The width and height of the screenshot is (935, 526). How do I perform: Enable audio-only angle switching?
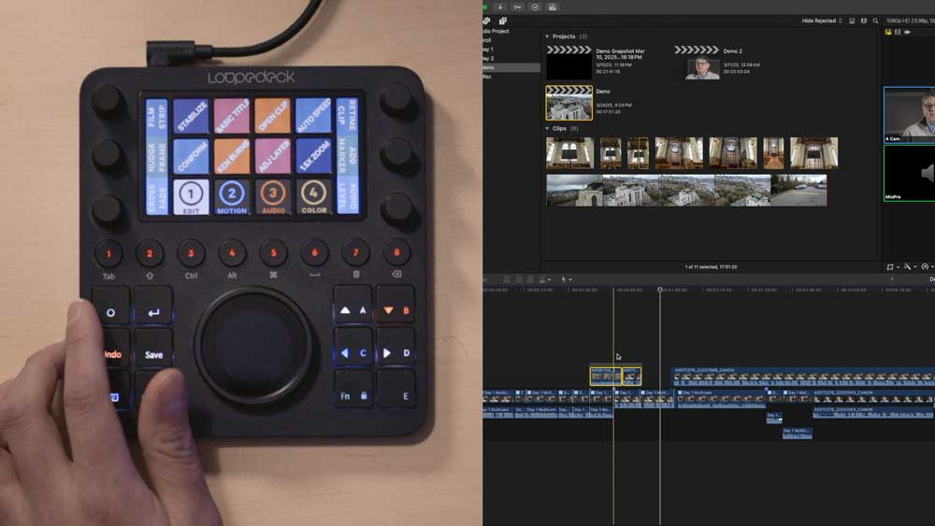(908, 32)
